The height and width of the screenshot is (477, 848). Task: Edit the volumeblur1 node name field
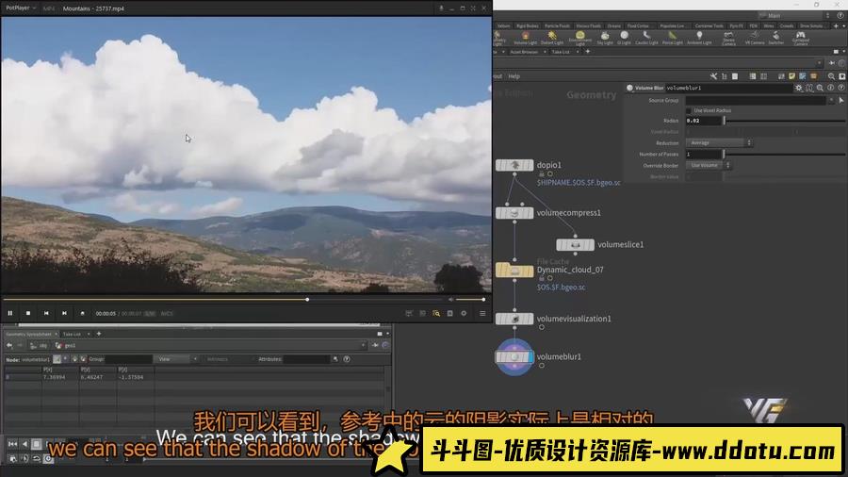728,88
